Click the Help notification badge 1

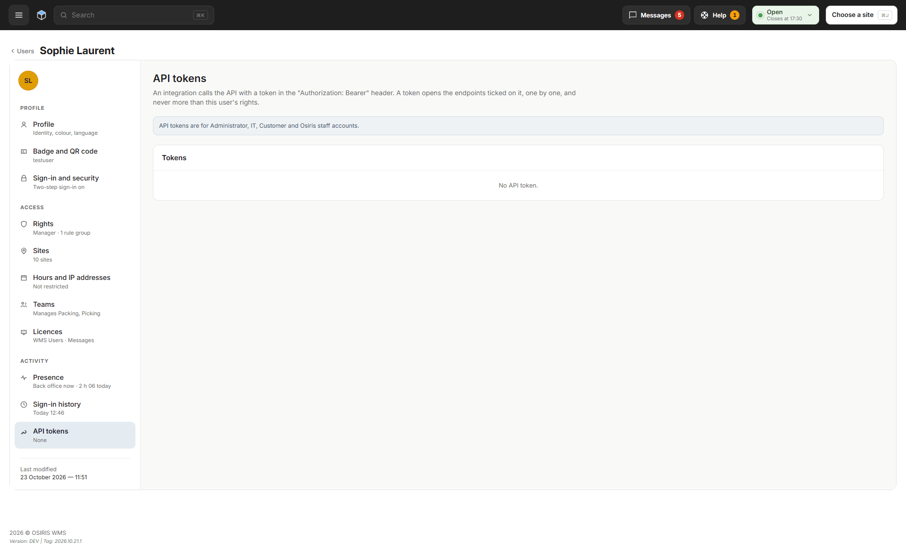point(735,15)
